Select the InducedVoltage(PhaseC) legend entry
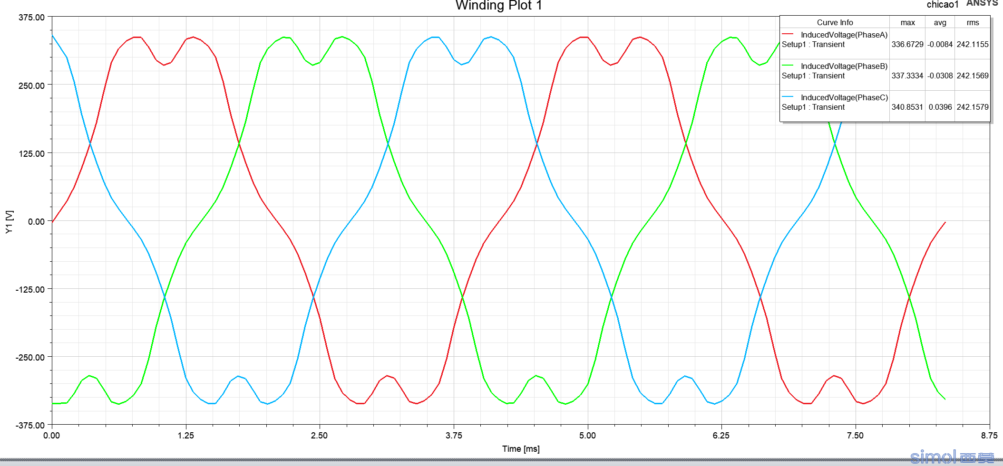 844,97
